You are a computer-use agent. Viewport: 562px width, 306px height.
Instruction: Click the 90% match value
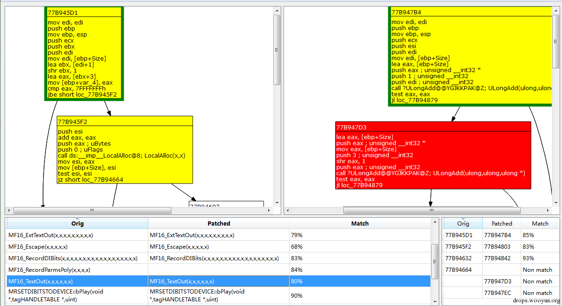(x=297, y=295)
